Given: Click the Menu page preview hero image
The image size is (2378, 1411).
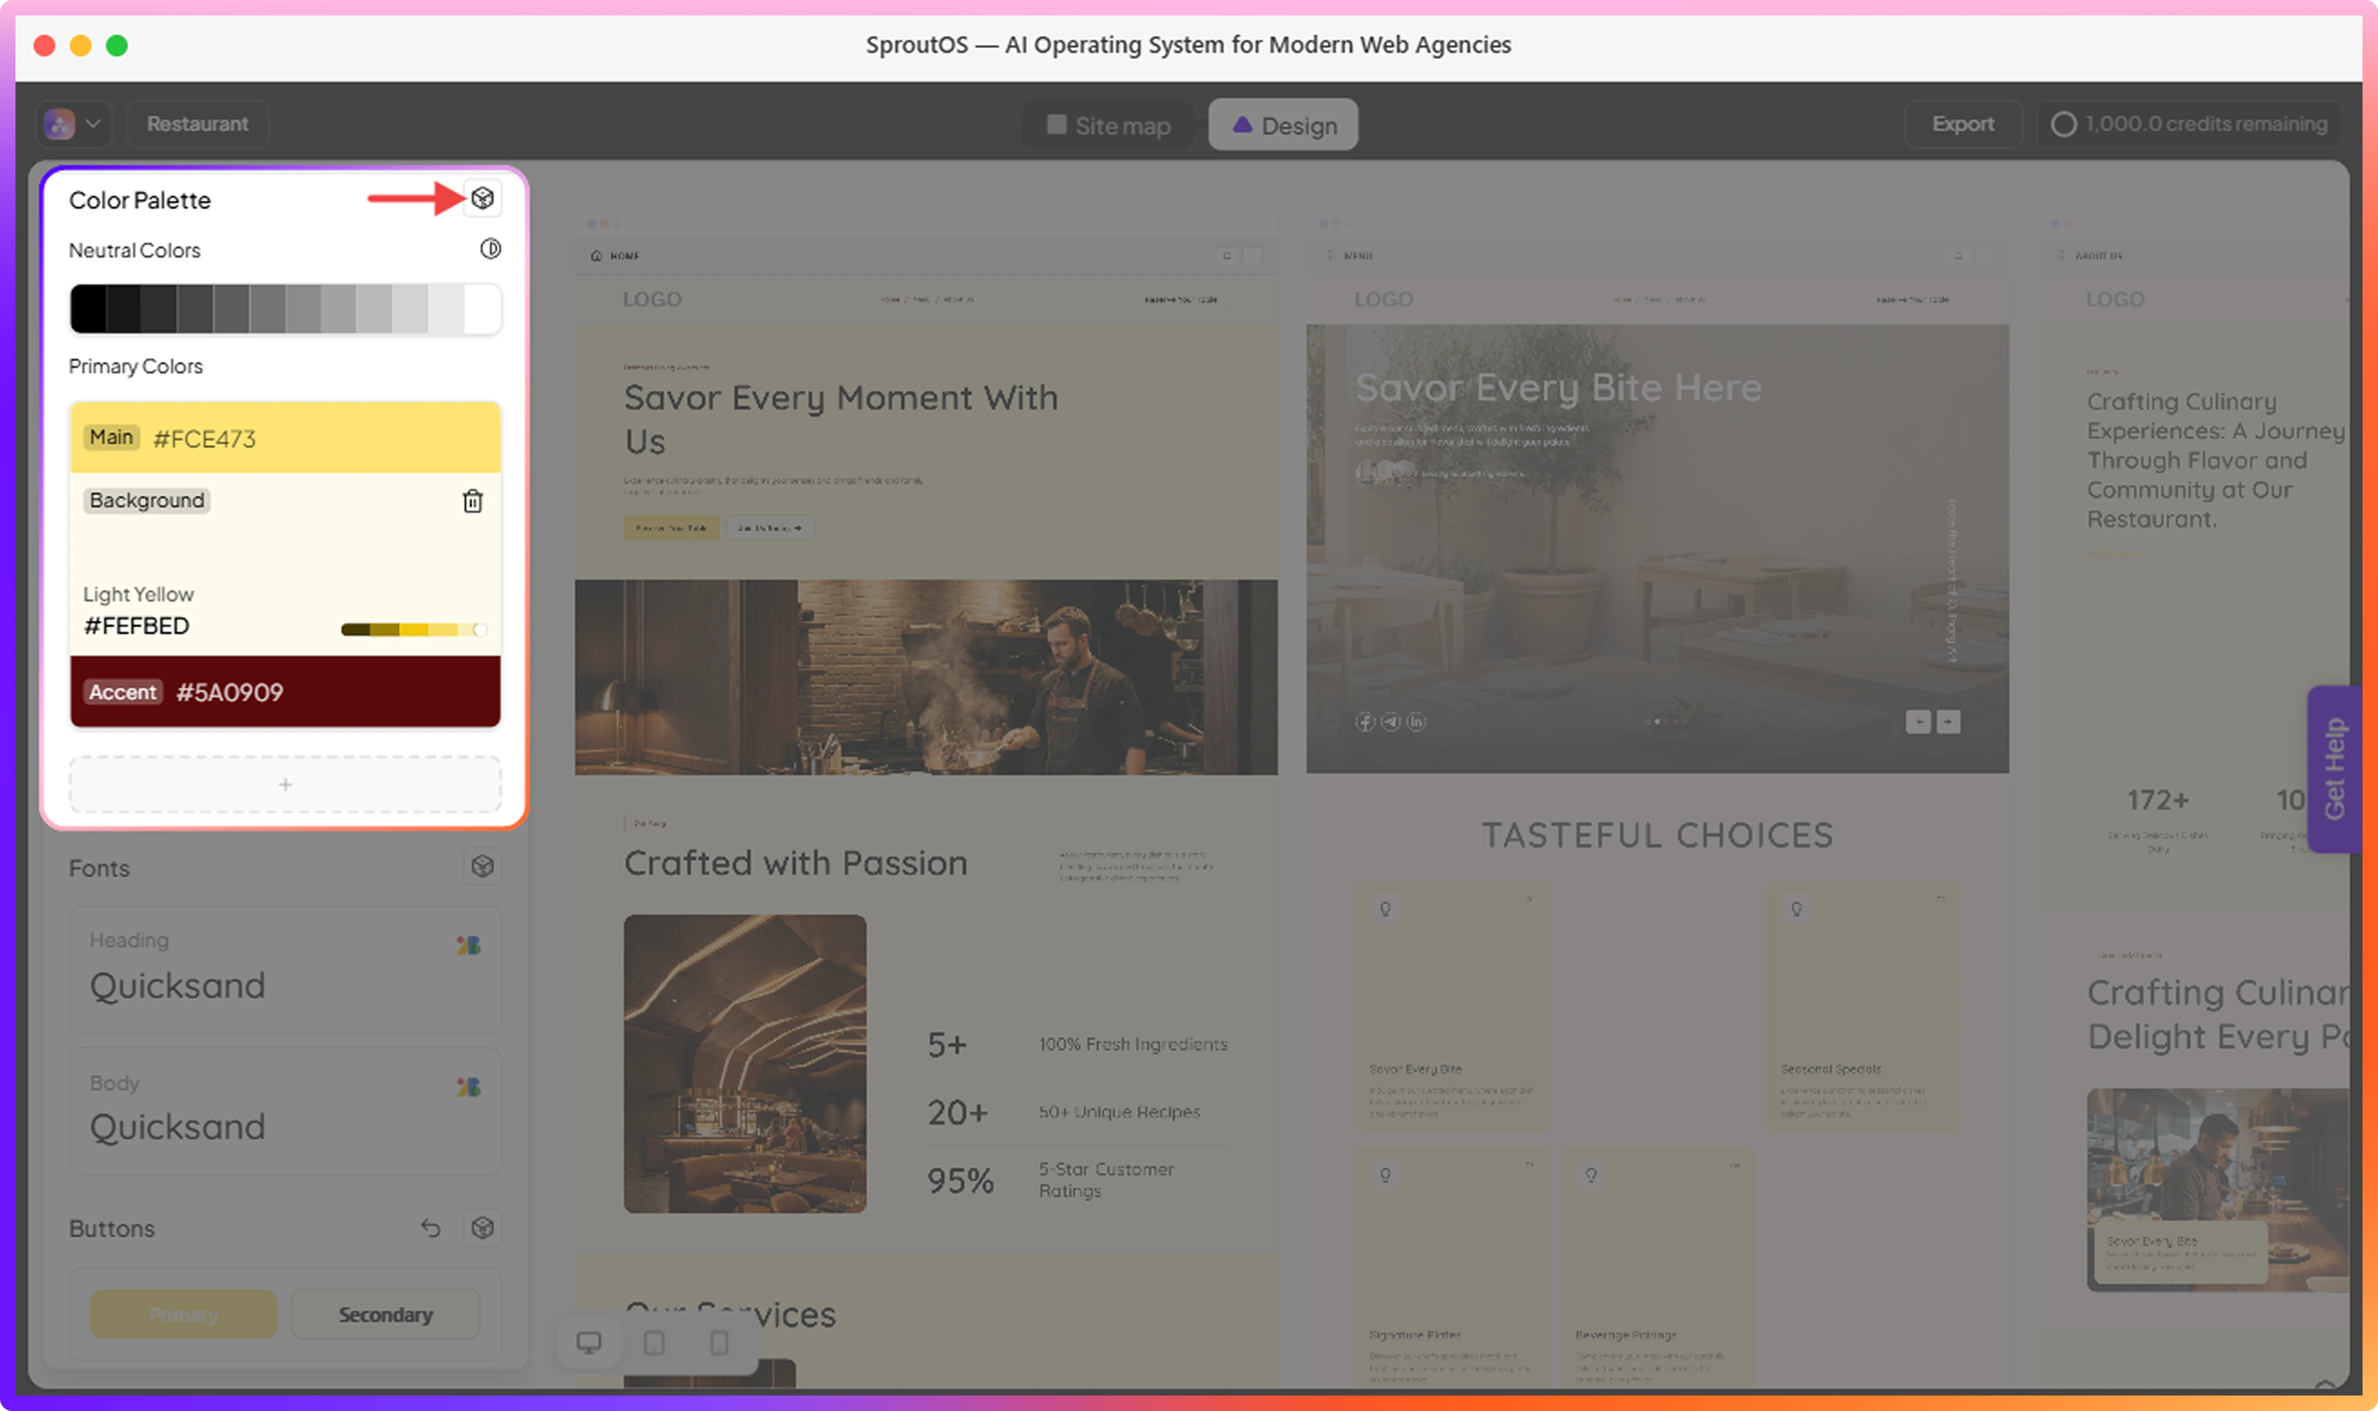Looking at the screenshot, I should point(1657,548).
